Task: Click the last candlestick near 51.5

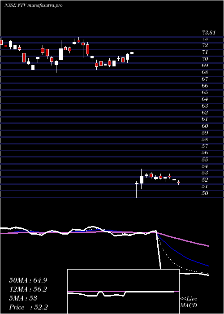Action: tap(179, 183)
